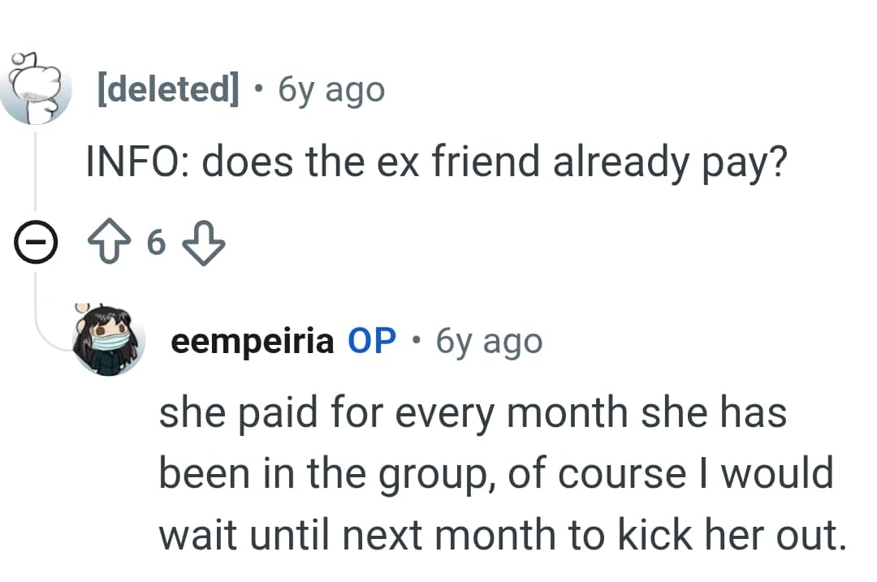Click the 6y ago timestamp on the deleted comment
Image resolution: width=877 pixels, height=582 pixels.
(x=330, y=90)
